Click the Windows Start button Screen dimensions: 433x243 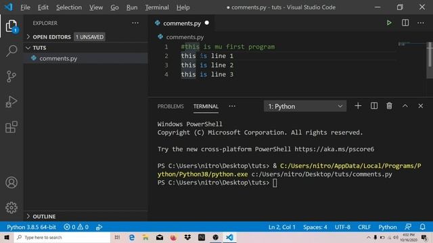click(7, 237)
